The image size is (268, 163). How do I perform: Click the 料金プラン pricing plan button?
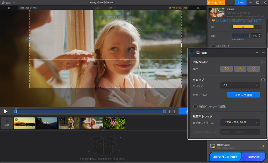(216, 3)
